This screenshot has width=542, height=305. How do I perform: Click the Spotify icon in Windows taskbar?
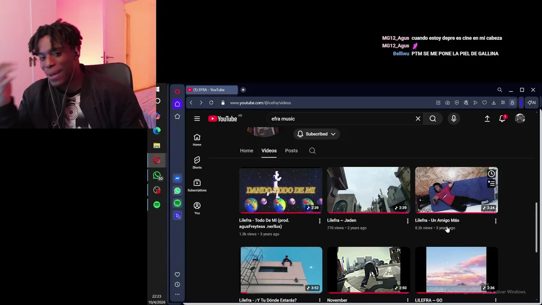[157, 205]
